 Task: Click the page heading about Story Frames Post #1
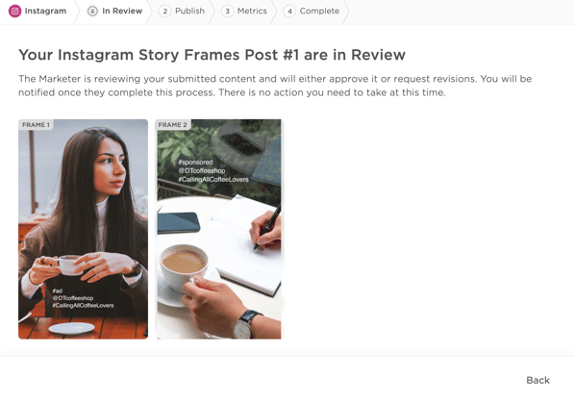212,55
